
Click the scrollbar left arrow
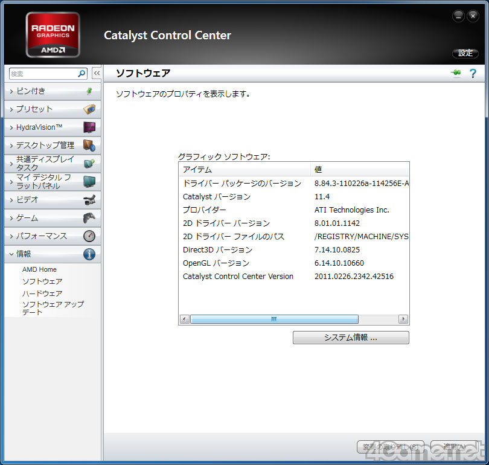(x=185, y=319)
